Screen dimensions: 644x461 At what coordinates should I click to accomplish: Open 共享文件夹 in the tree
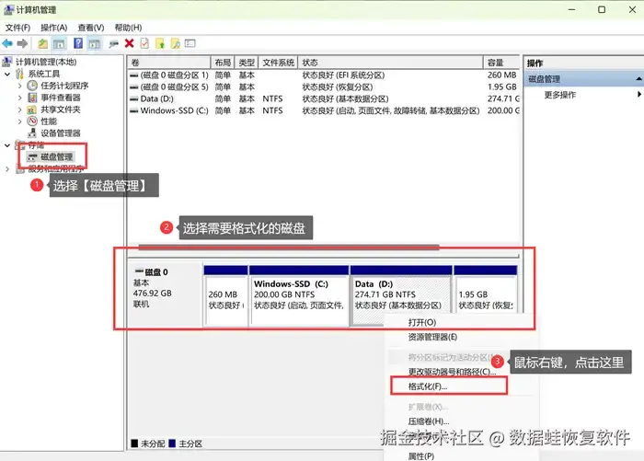coord(61,109)
